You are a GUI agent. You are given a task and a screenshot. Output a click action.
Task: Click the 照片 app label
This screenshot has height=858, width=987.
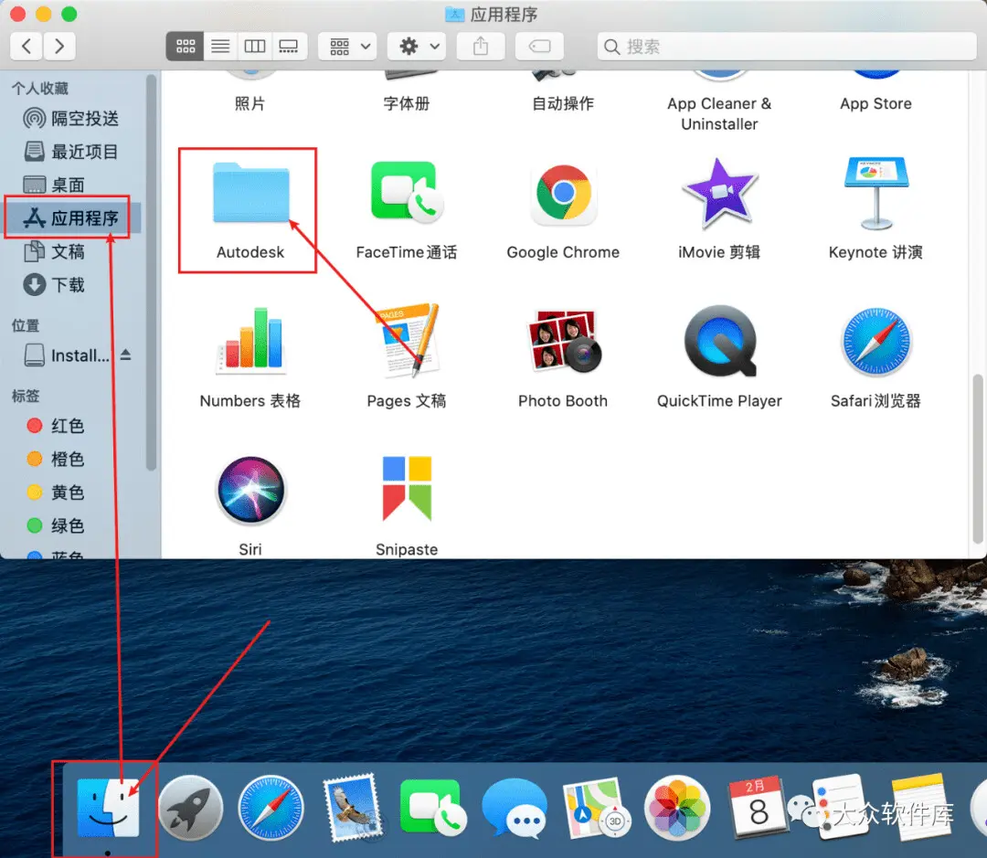[249, 104]
